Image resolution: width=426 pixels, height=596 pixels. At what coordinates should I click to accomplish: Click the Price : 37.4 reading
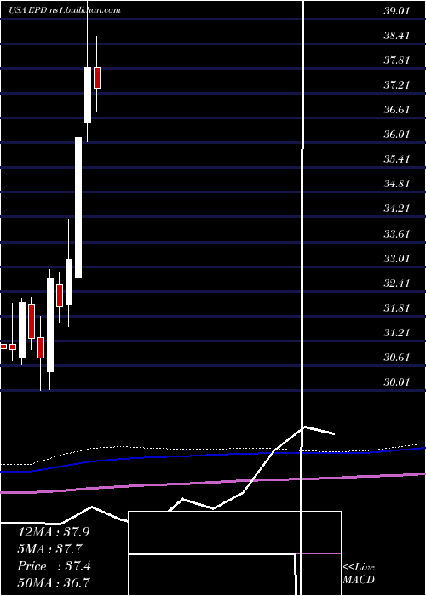click(54, 566)
